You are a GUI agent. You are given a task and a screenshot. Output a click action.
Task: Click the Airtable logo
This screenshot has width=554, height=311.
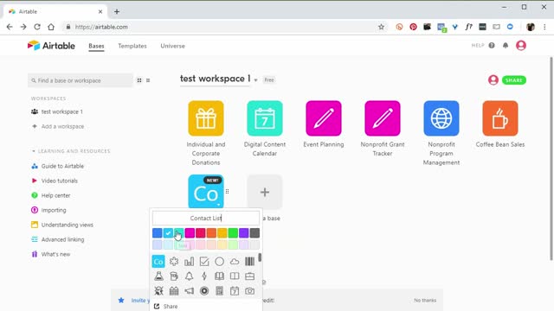51,46
